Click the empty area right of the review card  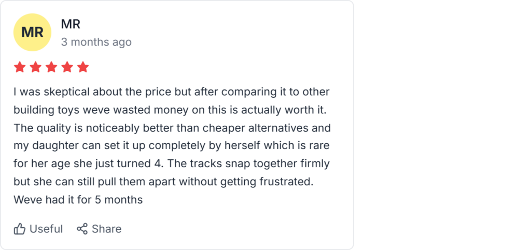pos(441,124)
